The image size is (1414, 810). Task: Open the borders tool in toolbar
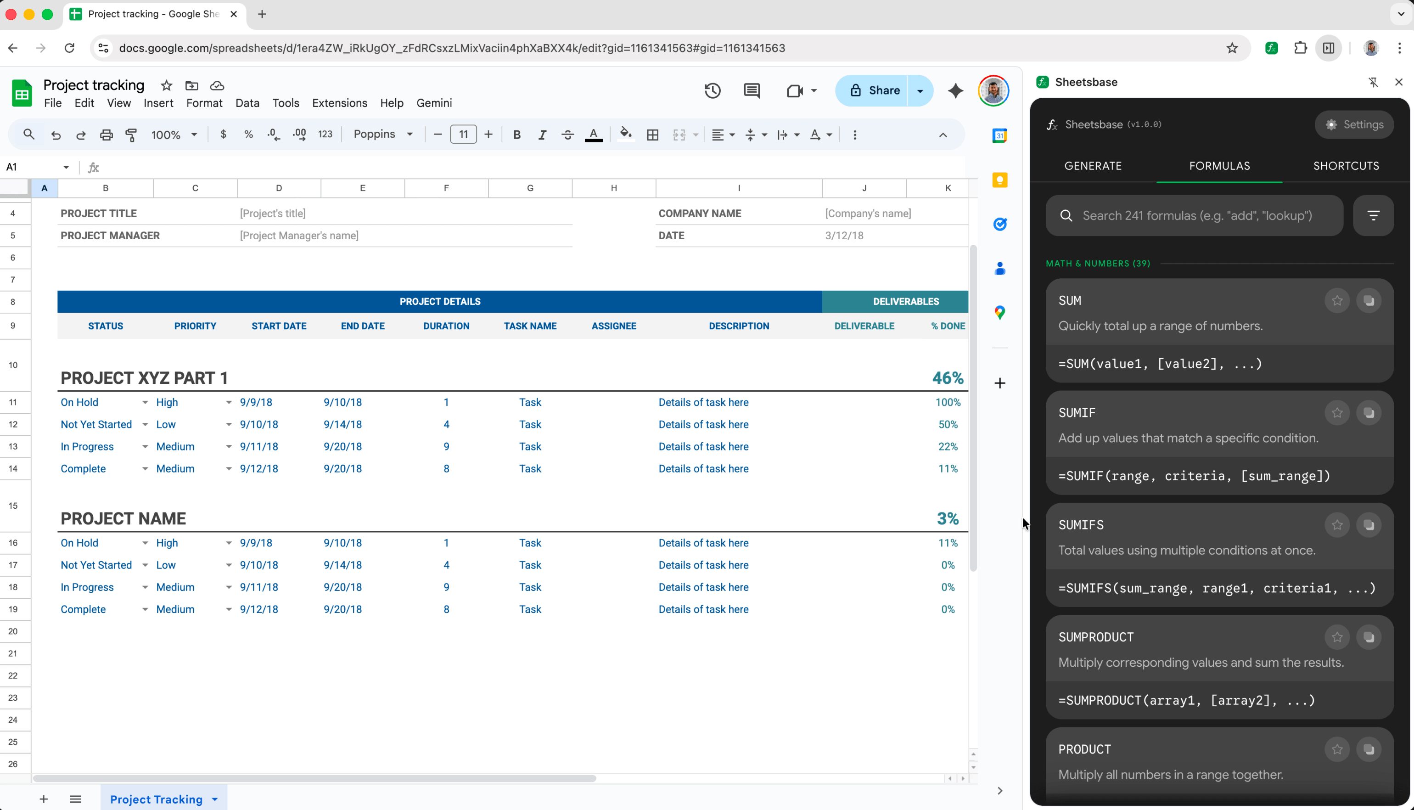[653, 135]
